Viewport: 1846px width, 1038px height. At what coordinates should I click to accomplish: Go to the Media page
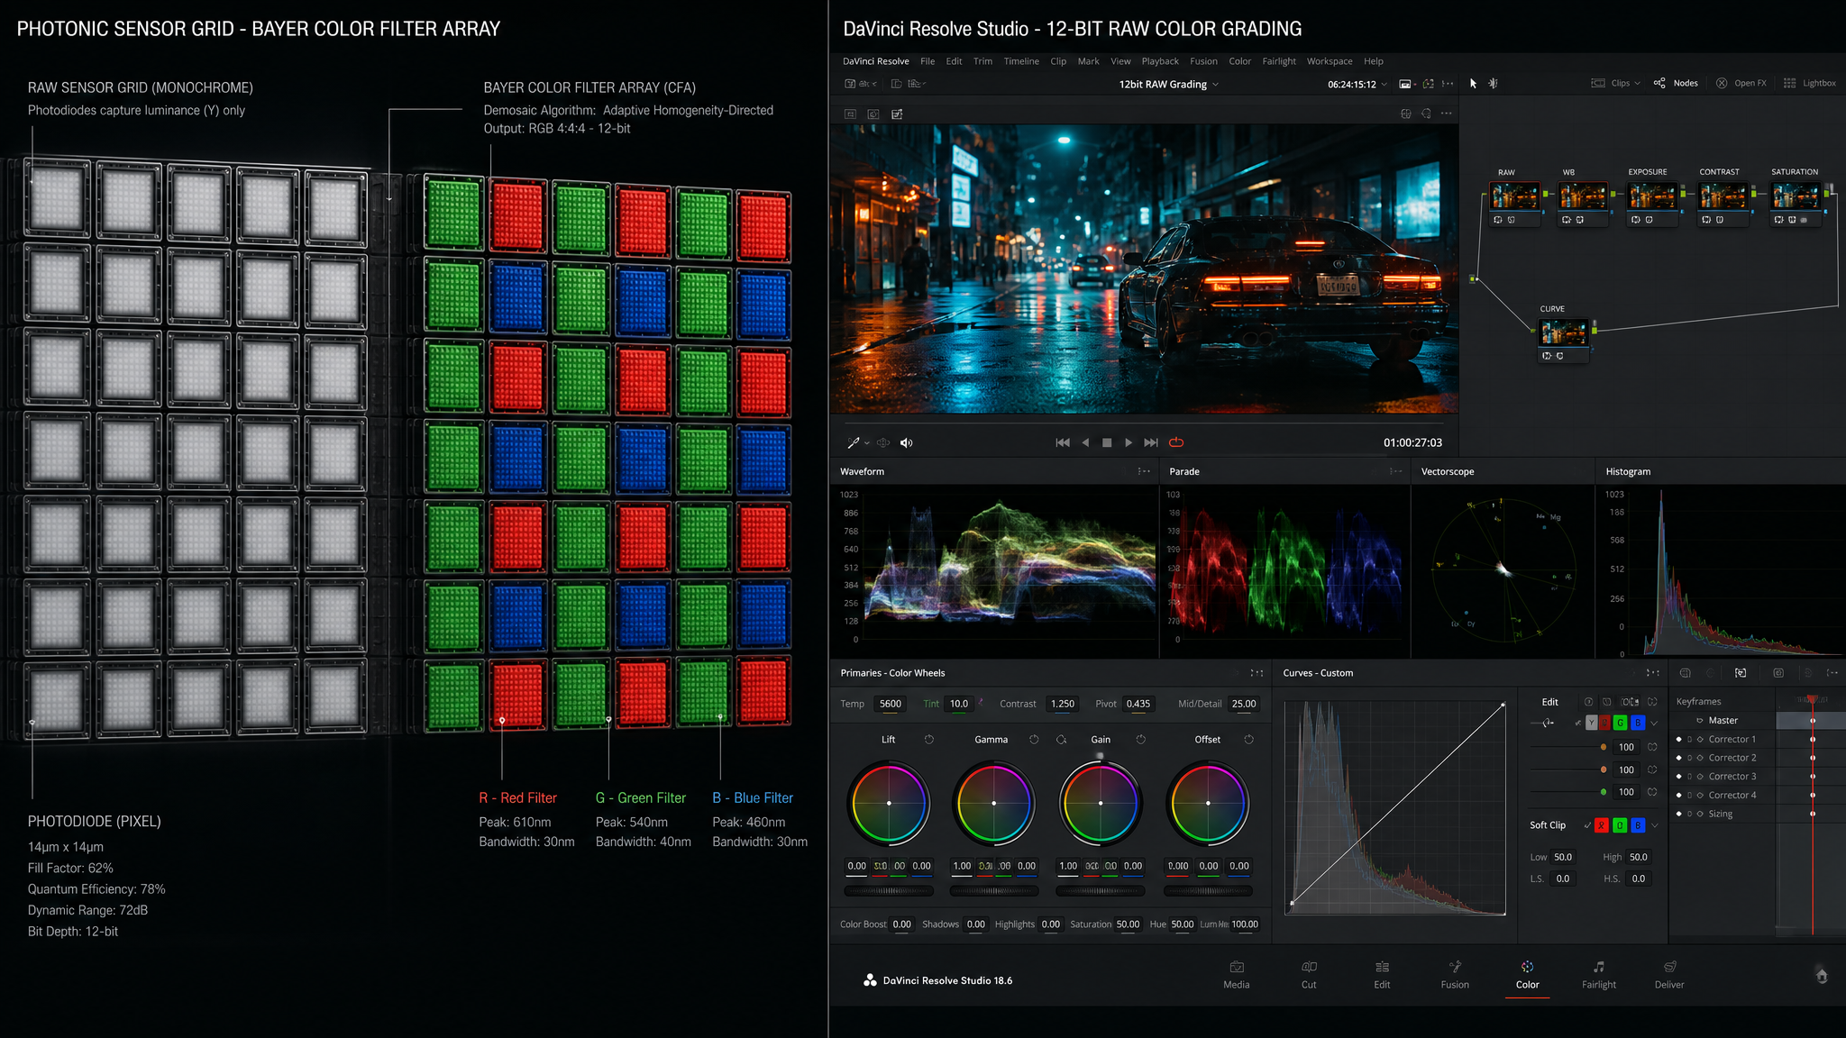point(1237,975)
